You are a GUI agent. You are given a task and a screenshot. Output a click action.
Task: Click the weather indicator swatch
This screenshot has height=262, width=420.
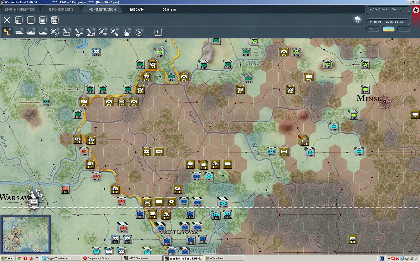coord(388,29)
